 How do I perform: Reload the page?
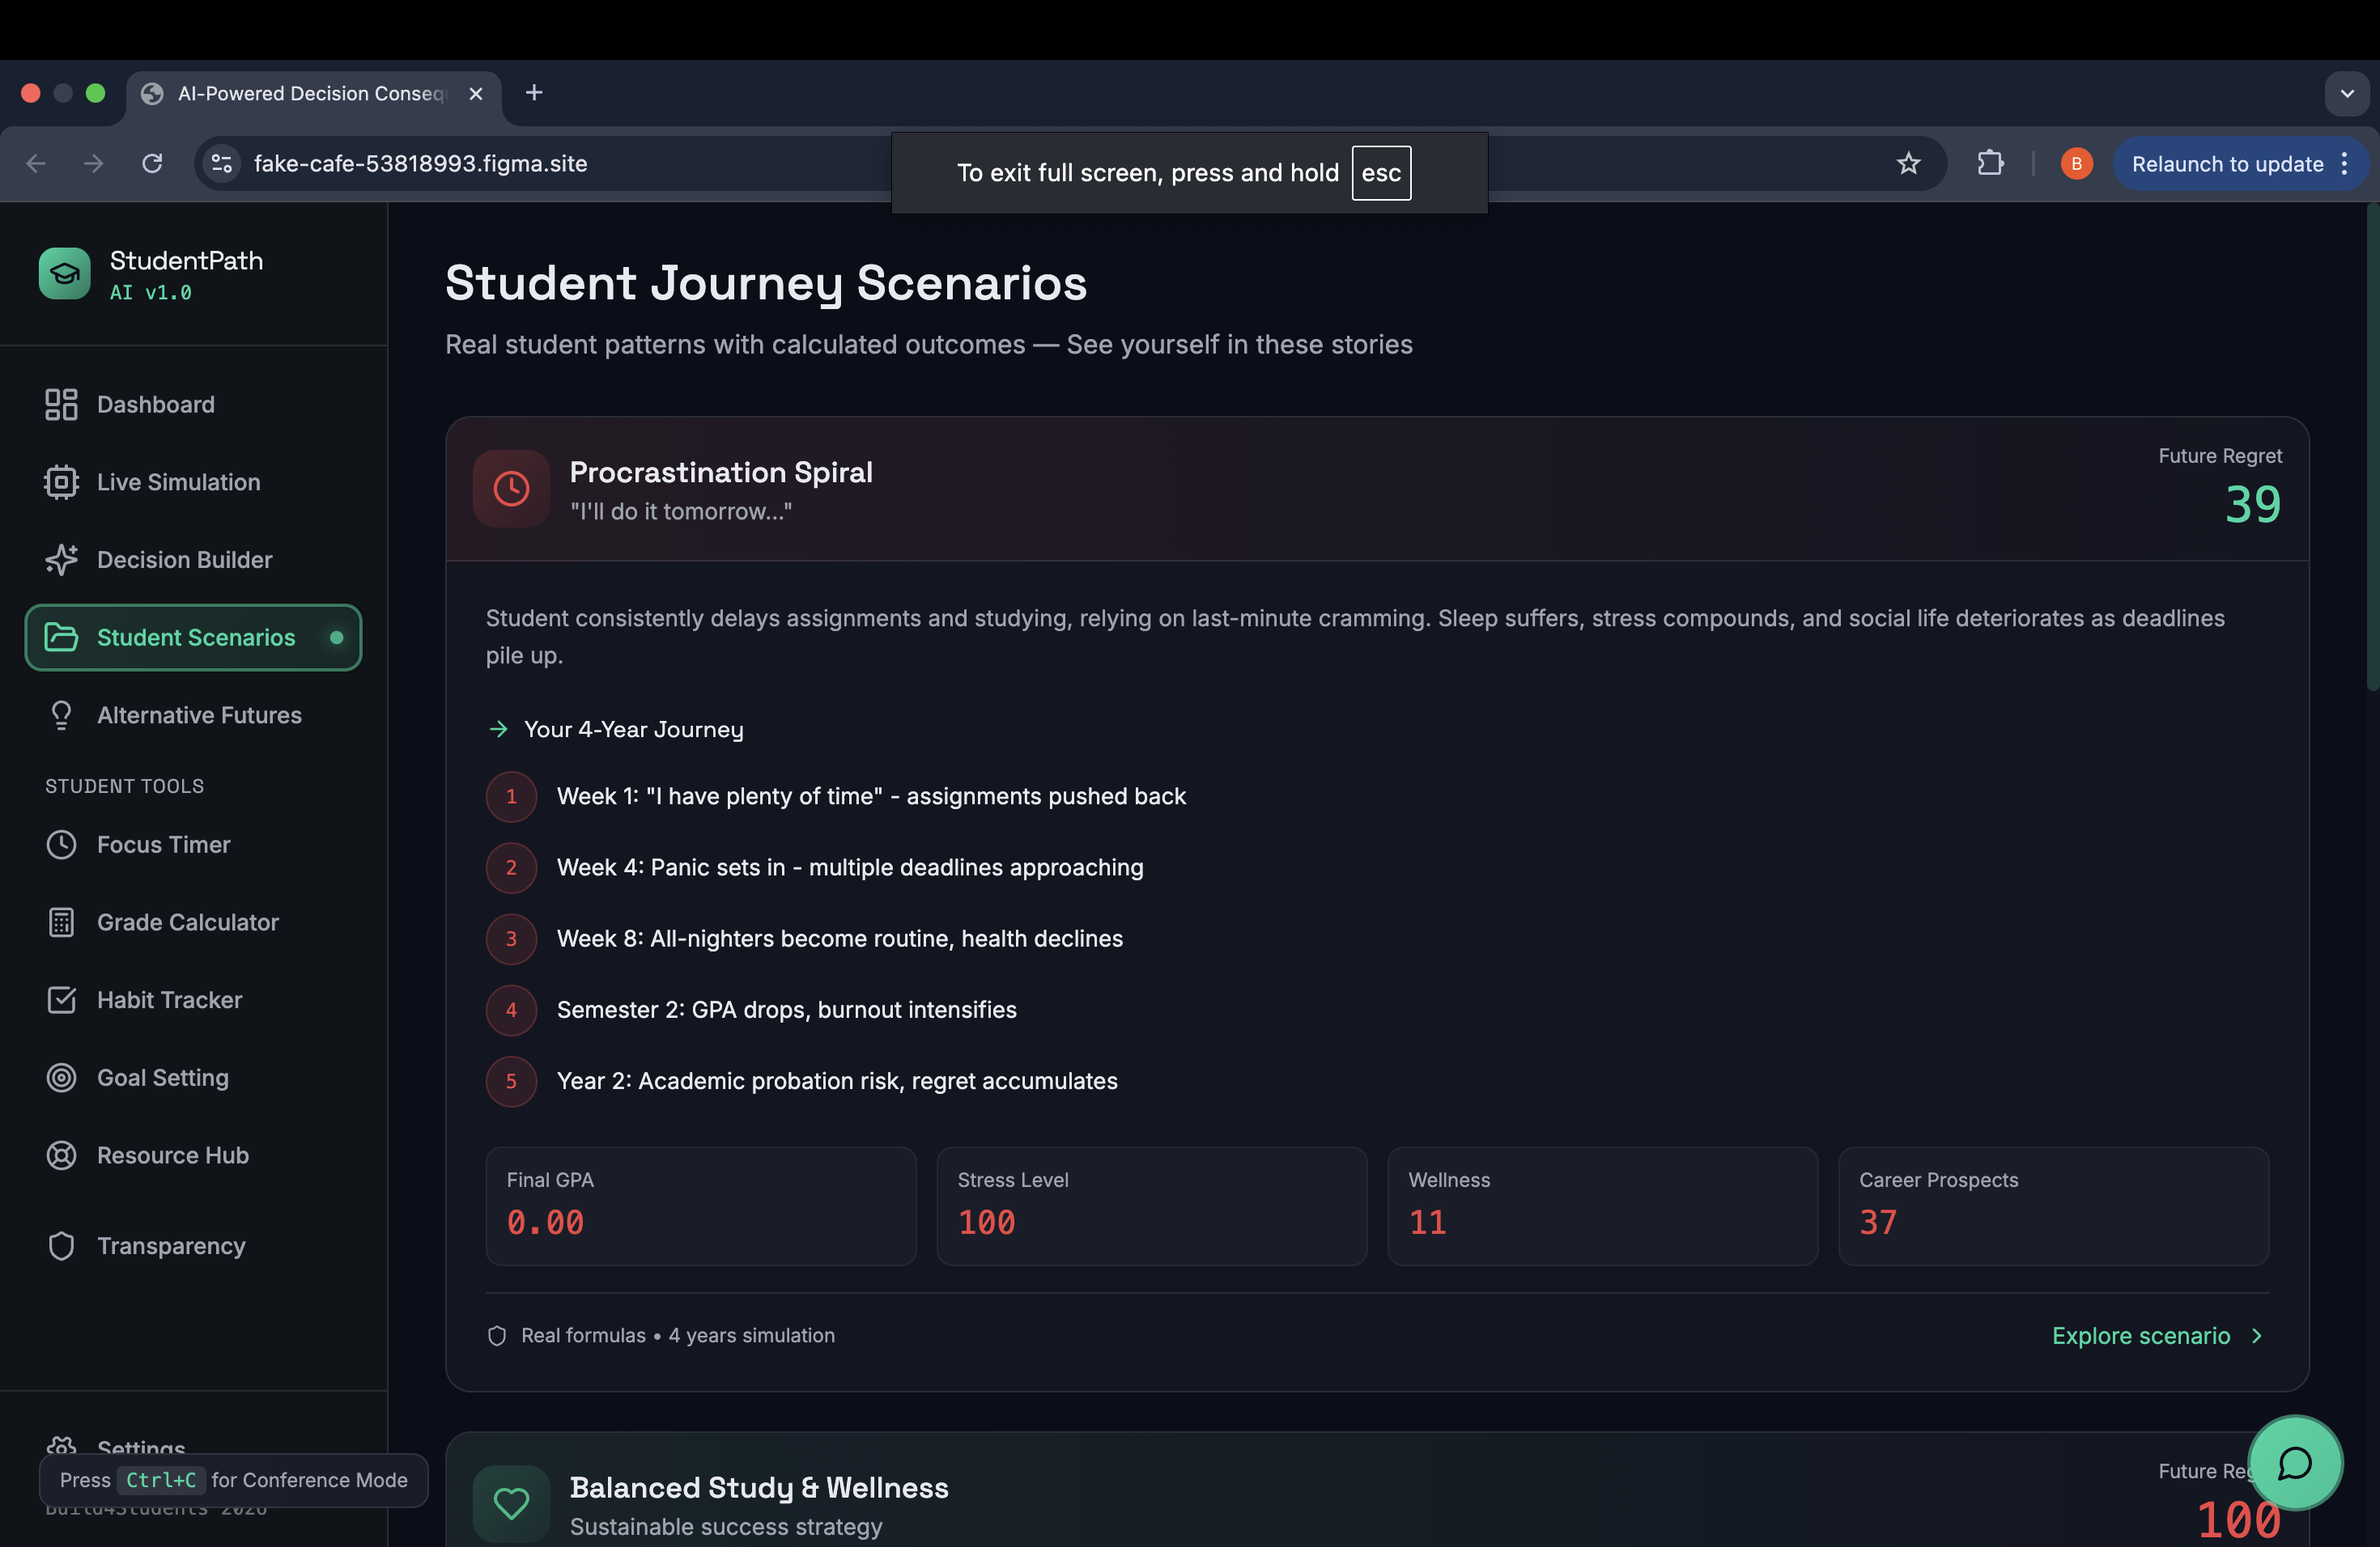coord(152,164)
